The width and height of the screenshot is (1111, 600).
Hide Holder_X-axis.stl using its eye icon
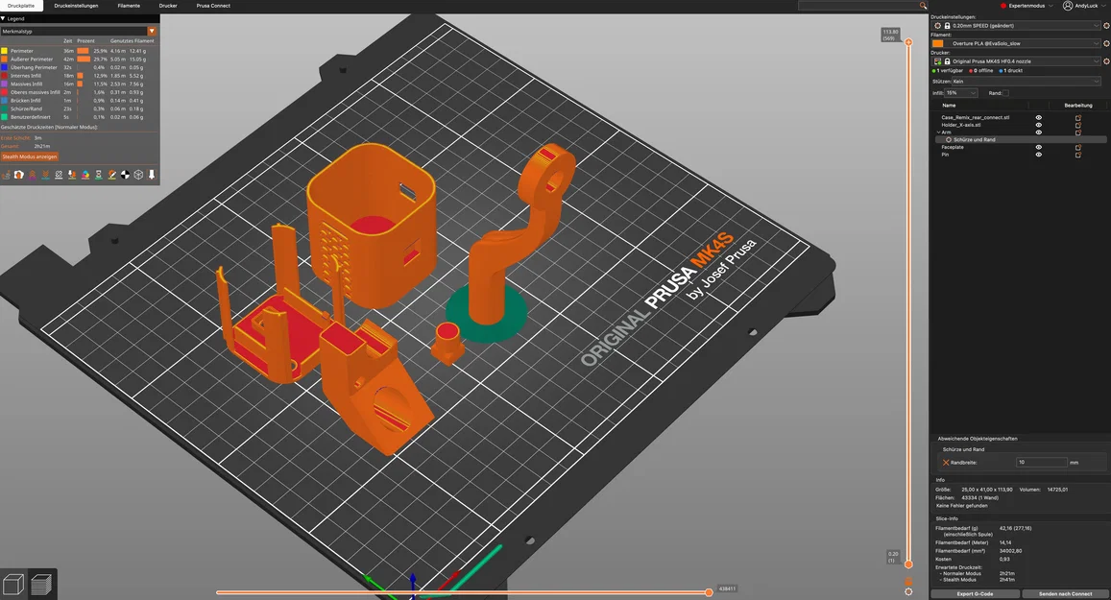point(1039,126)
